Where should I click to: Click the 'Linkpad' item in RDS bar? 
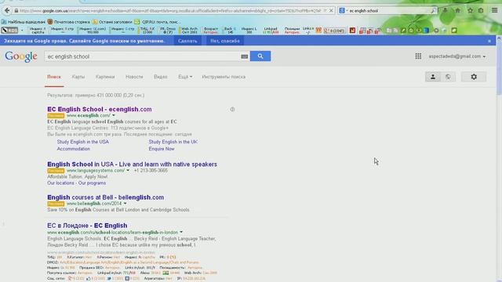(271, 31)
